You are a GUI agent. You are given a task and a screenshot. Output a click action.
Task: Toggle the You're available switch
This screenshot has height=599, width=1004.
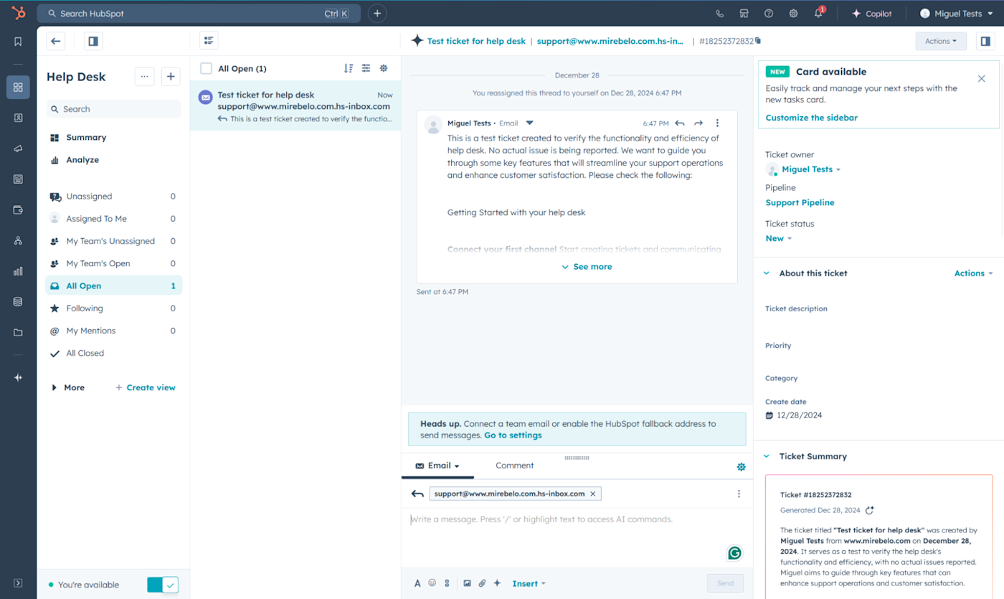click(163, 585)
